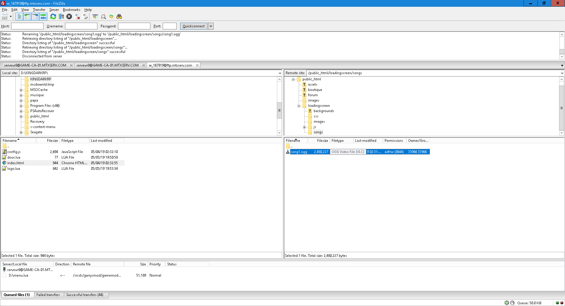
Task: Click the server icon in transfer queue
Action: click(4, 270)
